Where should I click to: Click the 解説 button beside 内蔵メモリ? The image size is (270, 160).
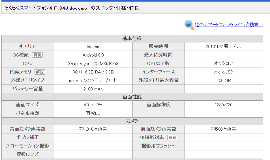(40, 72)
